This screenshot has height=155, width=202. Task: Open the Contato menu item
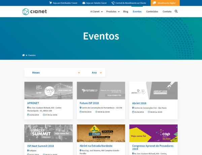[x=167, y=11]
